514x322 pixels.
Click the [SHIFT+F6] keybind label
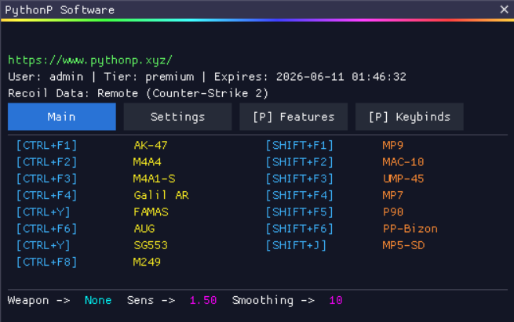(x=300, y=229)
